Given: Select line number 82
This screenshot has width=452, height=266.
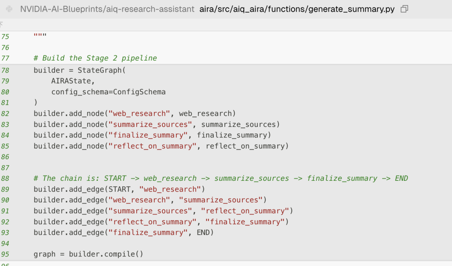Looking at the screenshot, I should (x=5, y=114).
